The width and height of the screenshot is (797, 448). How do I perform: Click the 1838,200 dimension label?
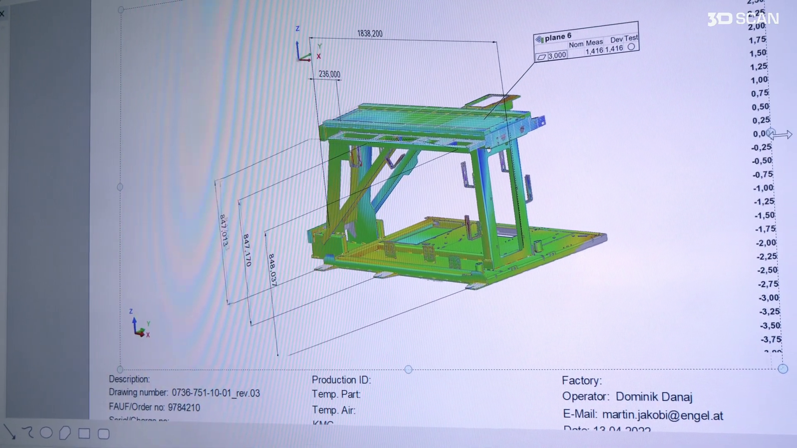pyautogui.click(x=369, y=34)
